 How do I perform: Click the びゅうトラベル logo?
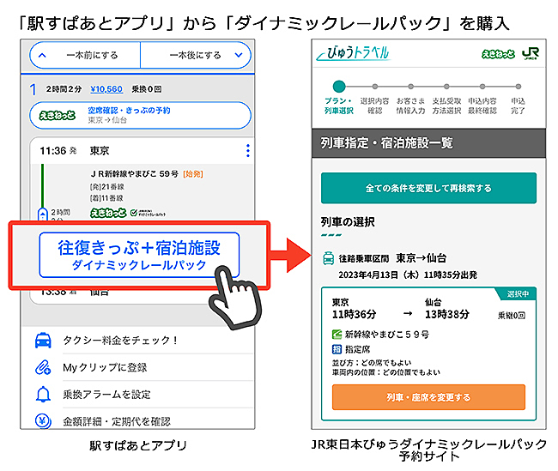tap(354, 53)
